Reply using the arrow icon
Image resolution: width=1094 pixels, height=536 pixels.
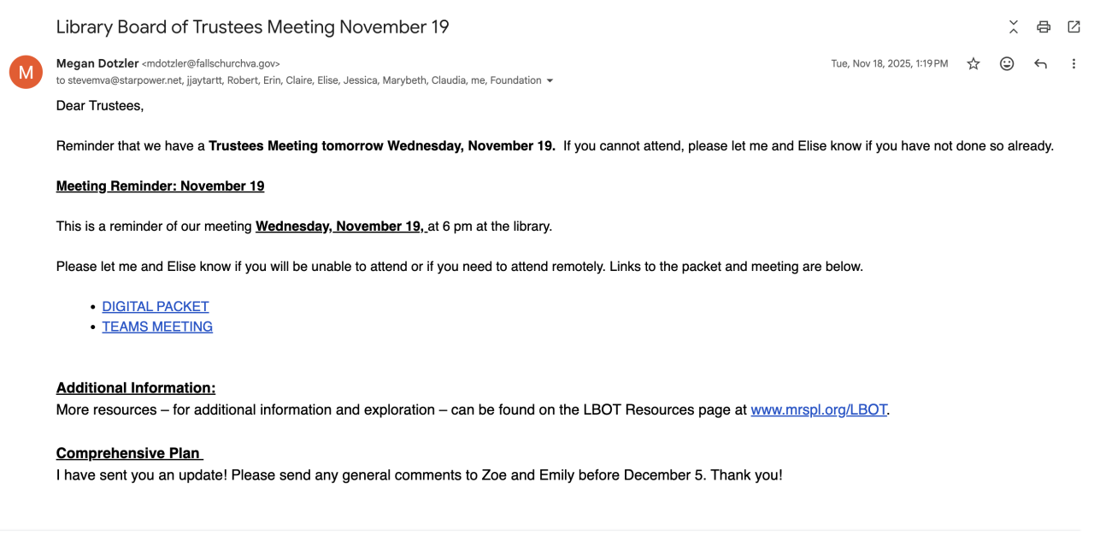point(1040,64)
